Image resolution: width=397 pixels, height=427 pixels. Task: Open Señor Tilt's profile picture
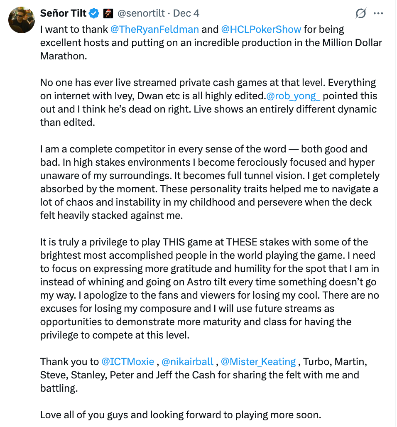point(22,20)
